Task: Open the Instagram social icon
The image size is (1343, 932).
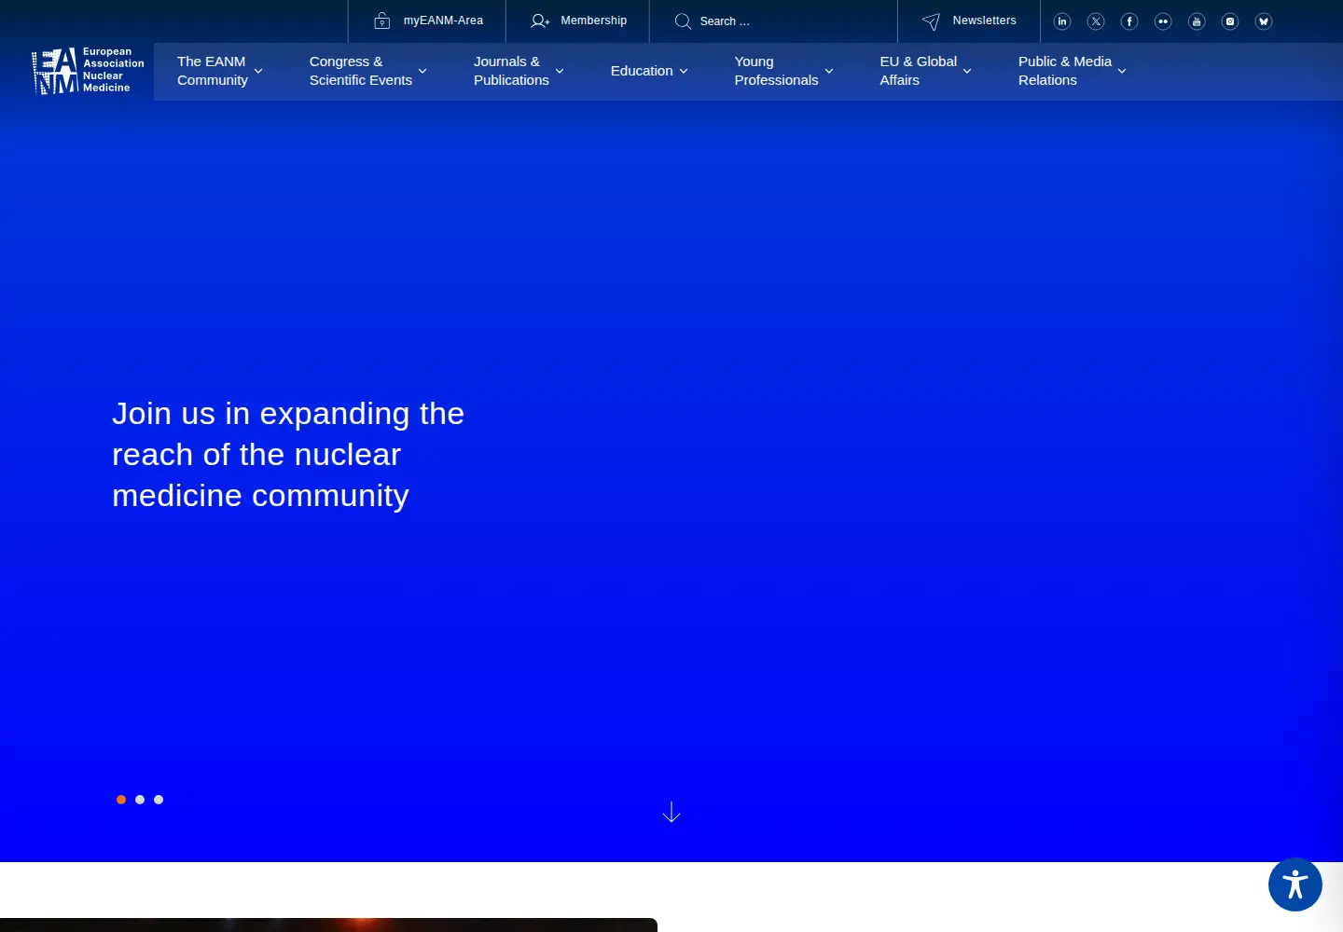Action: [1230, 21]
